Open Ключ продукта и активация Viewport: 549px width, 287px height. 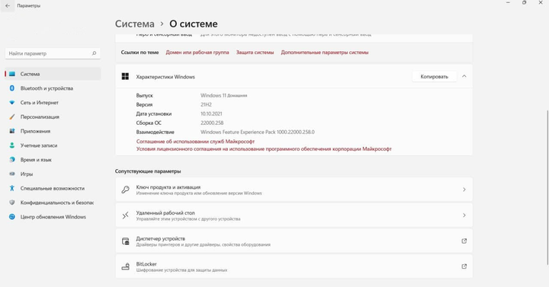click(x=294, y=190)
